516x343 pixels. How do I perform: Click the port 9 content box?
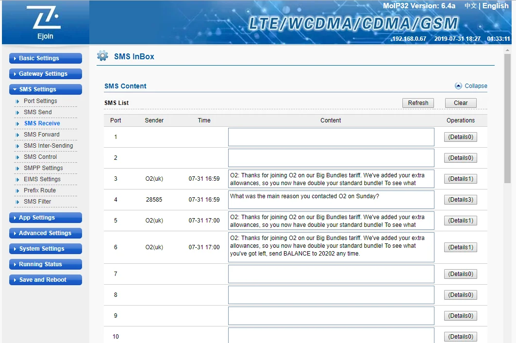(x=331, y=316)
